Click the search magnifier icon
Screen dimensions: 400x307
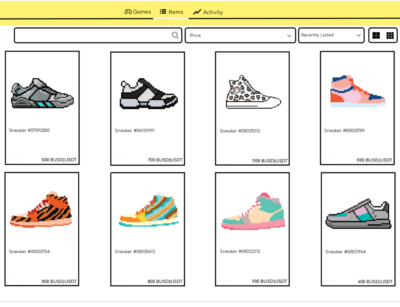175,35
